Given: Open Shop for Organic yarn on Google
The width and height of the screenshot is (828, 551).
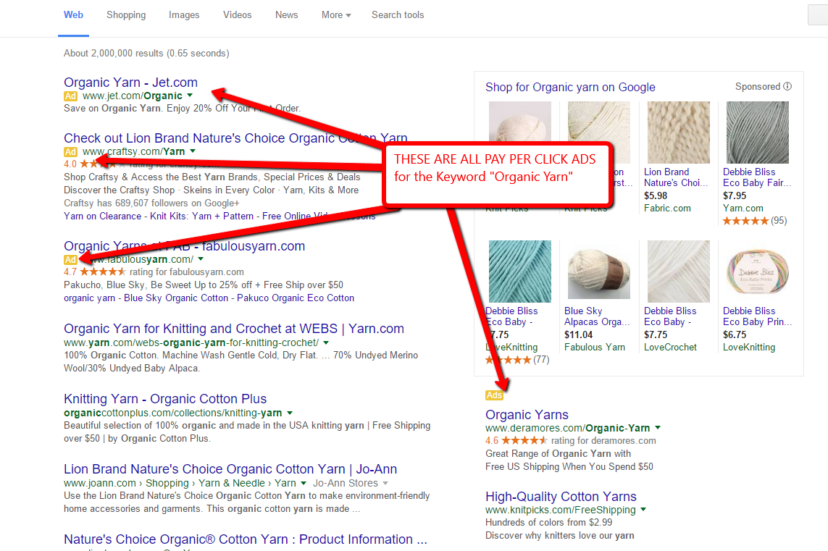Looking at the screenshot, I should point(570,87).
